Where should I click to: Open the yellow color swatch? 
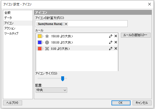tap(40, 36)
